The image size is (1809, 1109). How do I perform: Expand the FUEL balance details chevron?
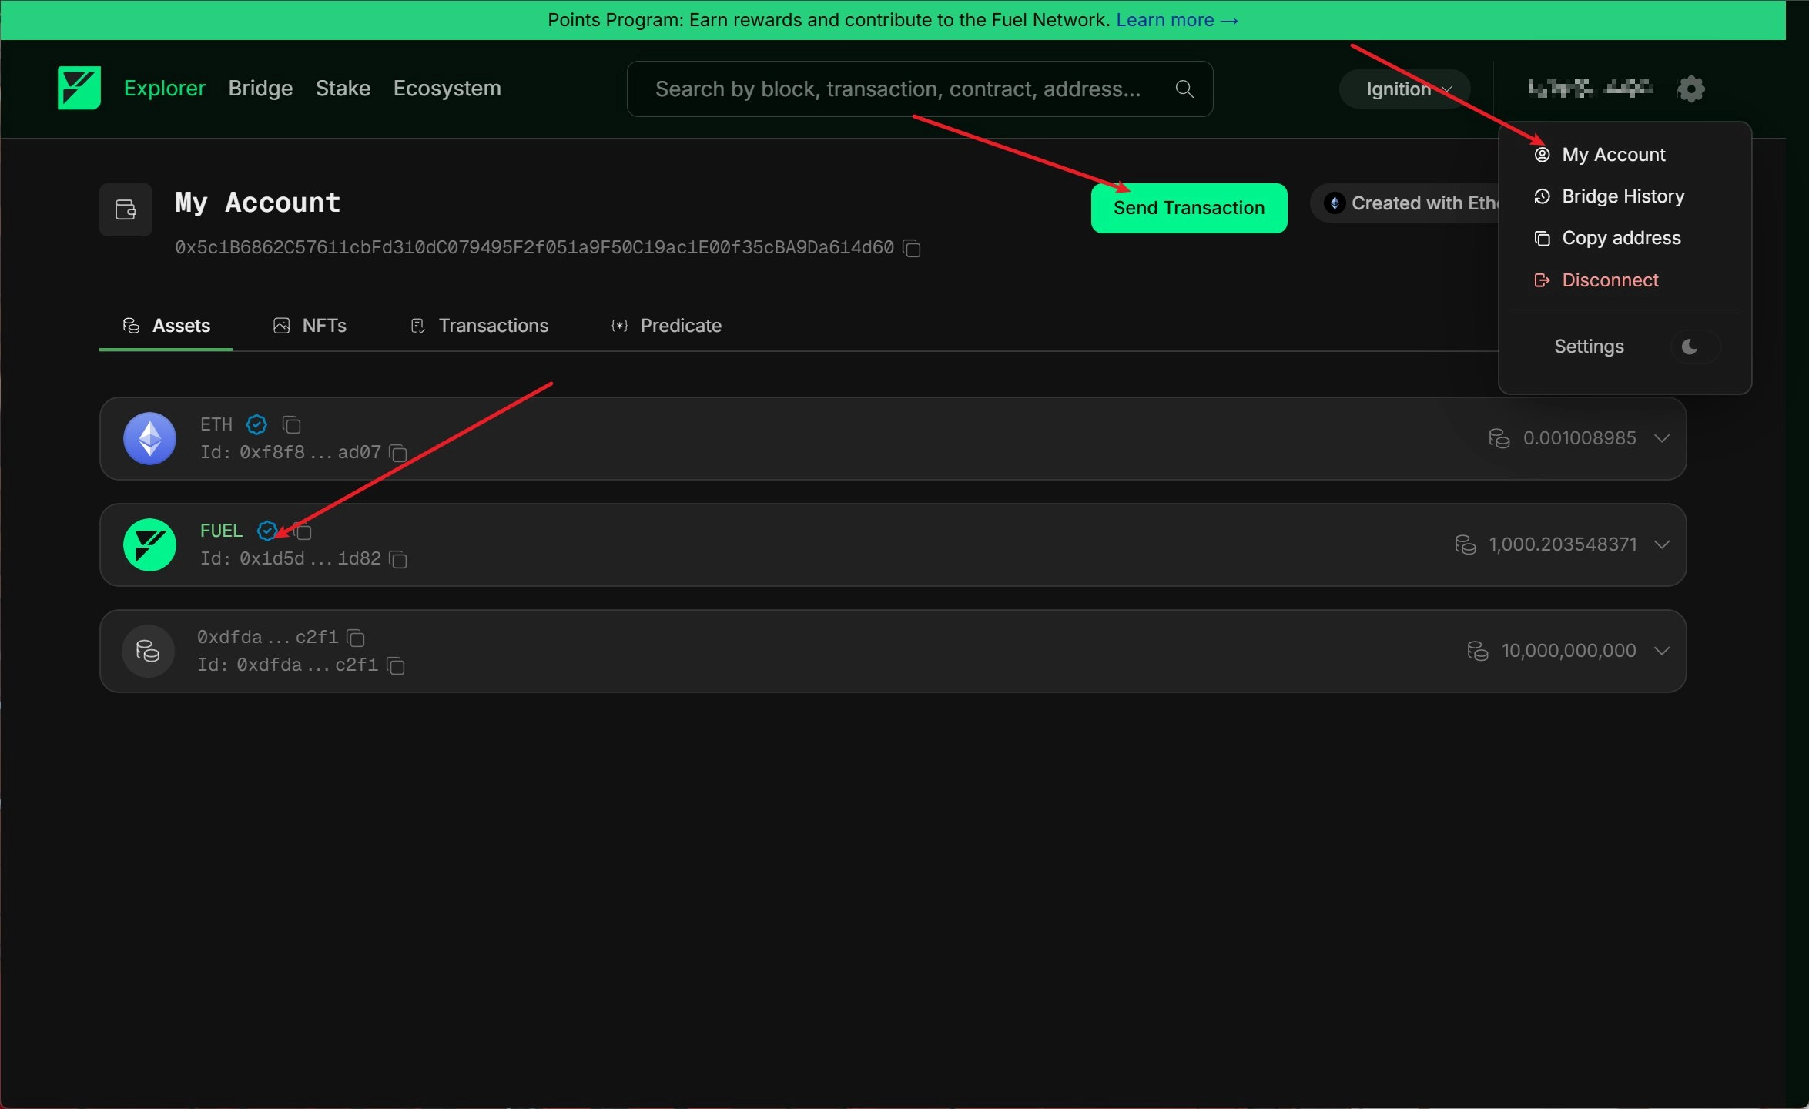click(1662, 544)
